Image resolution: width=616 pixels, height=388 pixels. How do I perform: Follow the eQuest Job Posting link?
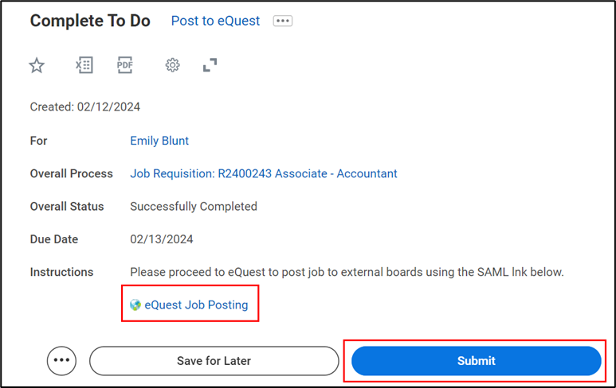coord(196,305)
